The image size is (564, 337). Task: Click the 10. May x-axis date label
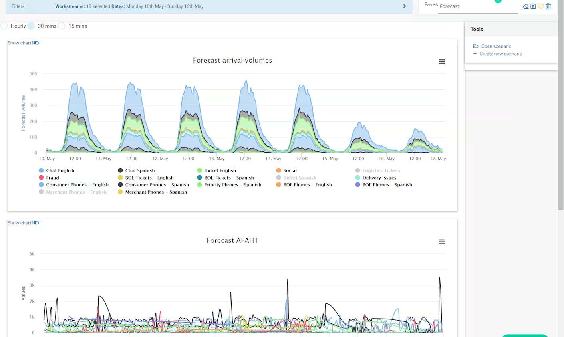tap(47, 159)
